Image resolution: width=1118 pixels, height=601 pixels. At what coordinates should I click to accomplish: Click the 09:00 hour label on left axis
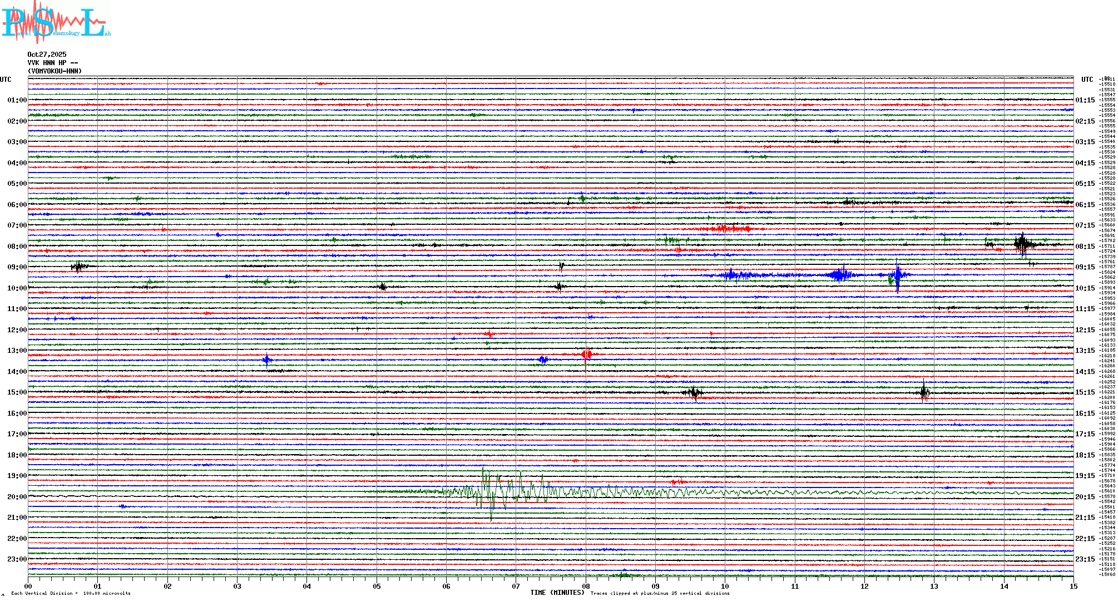(17, 267)
